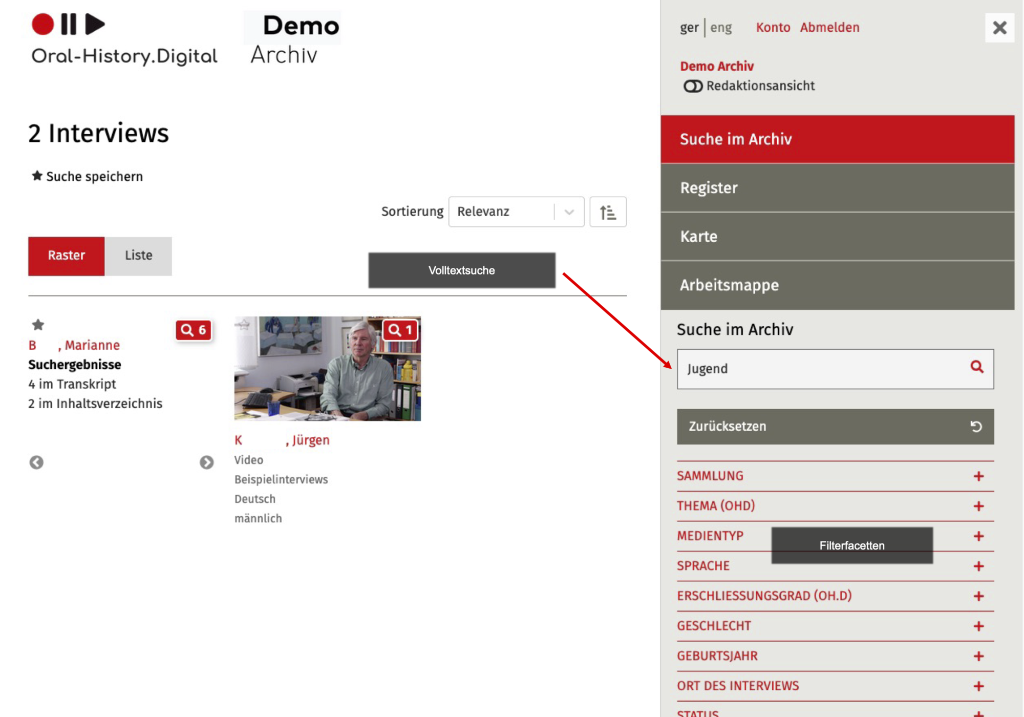Click the next arrow under Marianne card
The height and width of the screenshot is (717, 1024).
click(x=206, y=462)
